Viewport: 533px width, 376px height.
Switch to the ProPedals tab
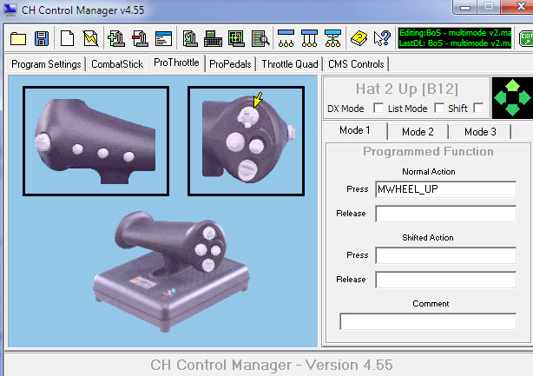pyautogui.click(x=230, y=64)
